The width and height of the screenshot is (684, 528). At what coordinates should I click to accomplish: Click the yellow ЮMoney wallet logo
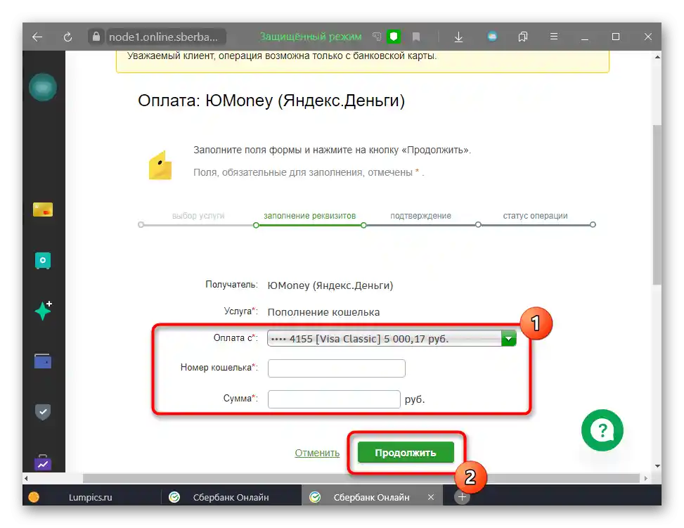point(160,165)
